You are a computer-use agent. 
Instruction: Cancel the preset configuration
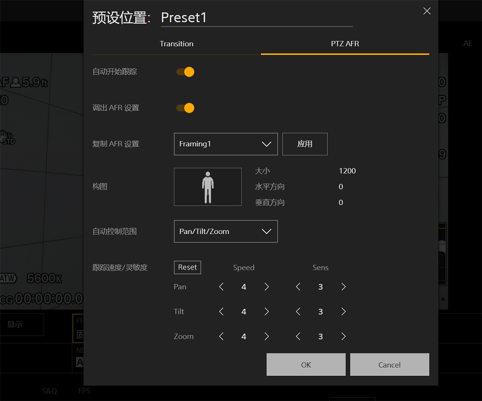click(389, 364)
